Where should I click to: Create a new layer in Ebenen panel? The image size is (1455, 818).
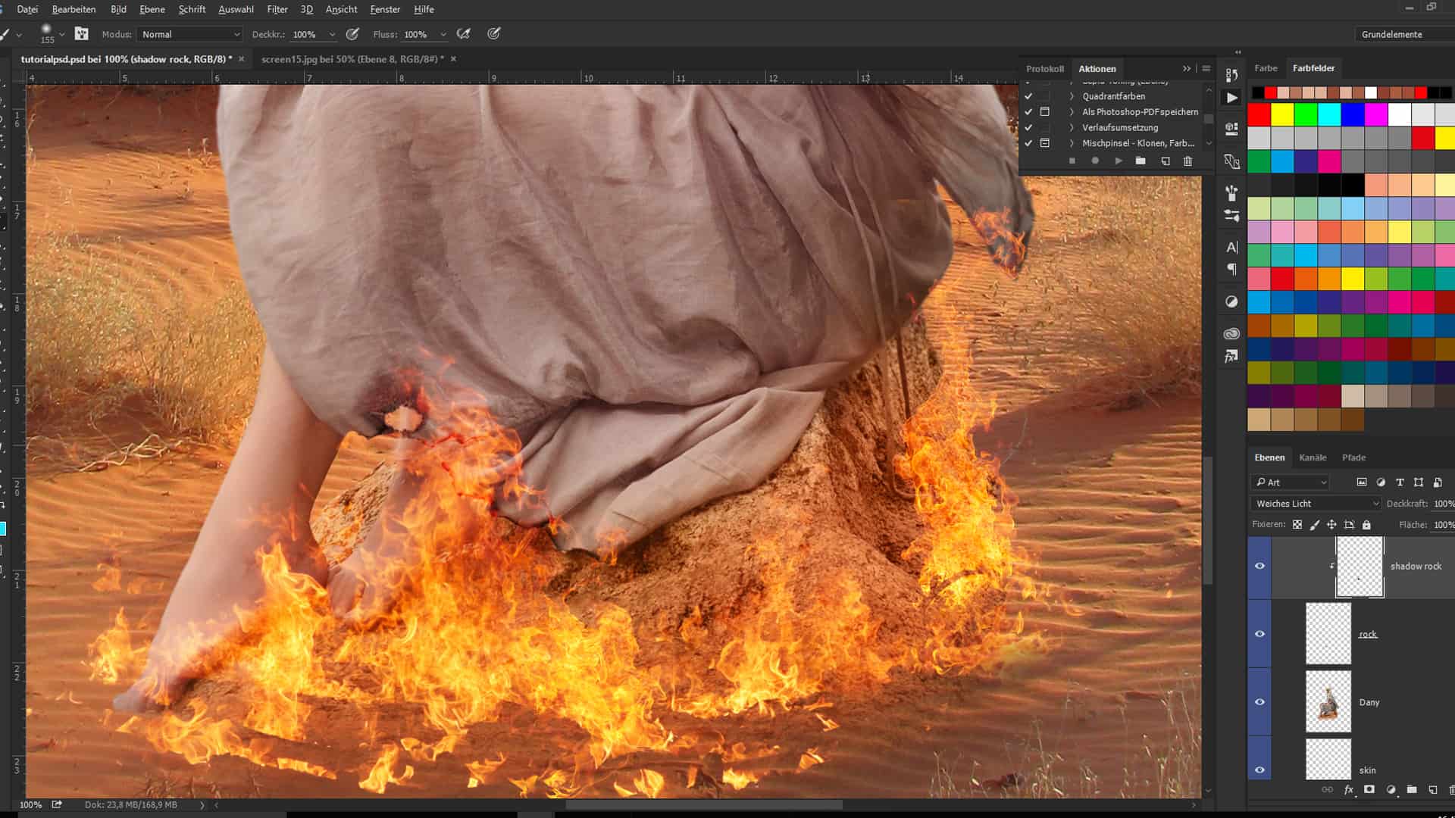pyautogui.click(x=1432, y=789)
